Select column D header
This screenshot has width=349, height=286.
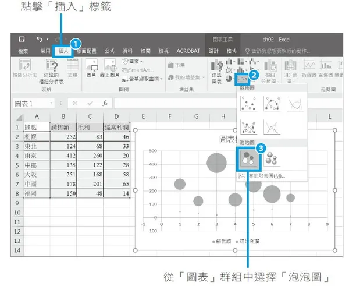click(116, 116)
